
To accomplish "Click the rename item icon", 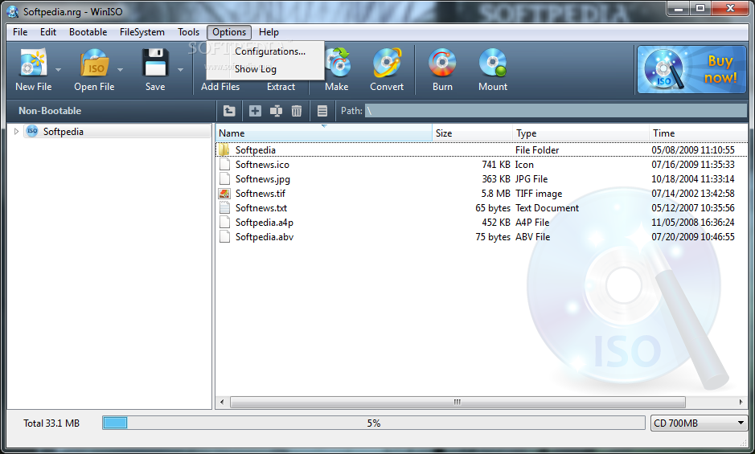I will click(x=276, y=111).
